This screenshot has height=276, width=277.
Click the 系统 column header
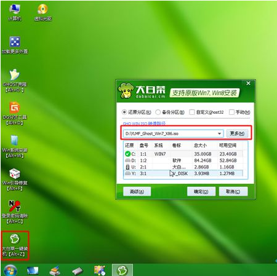[x=158, y=145]
